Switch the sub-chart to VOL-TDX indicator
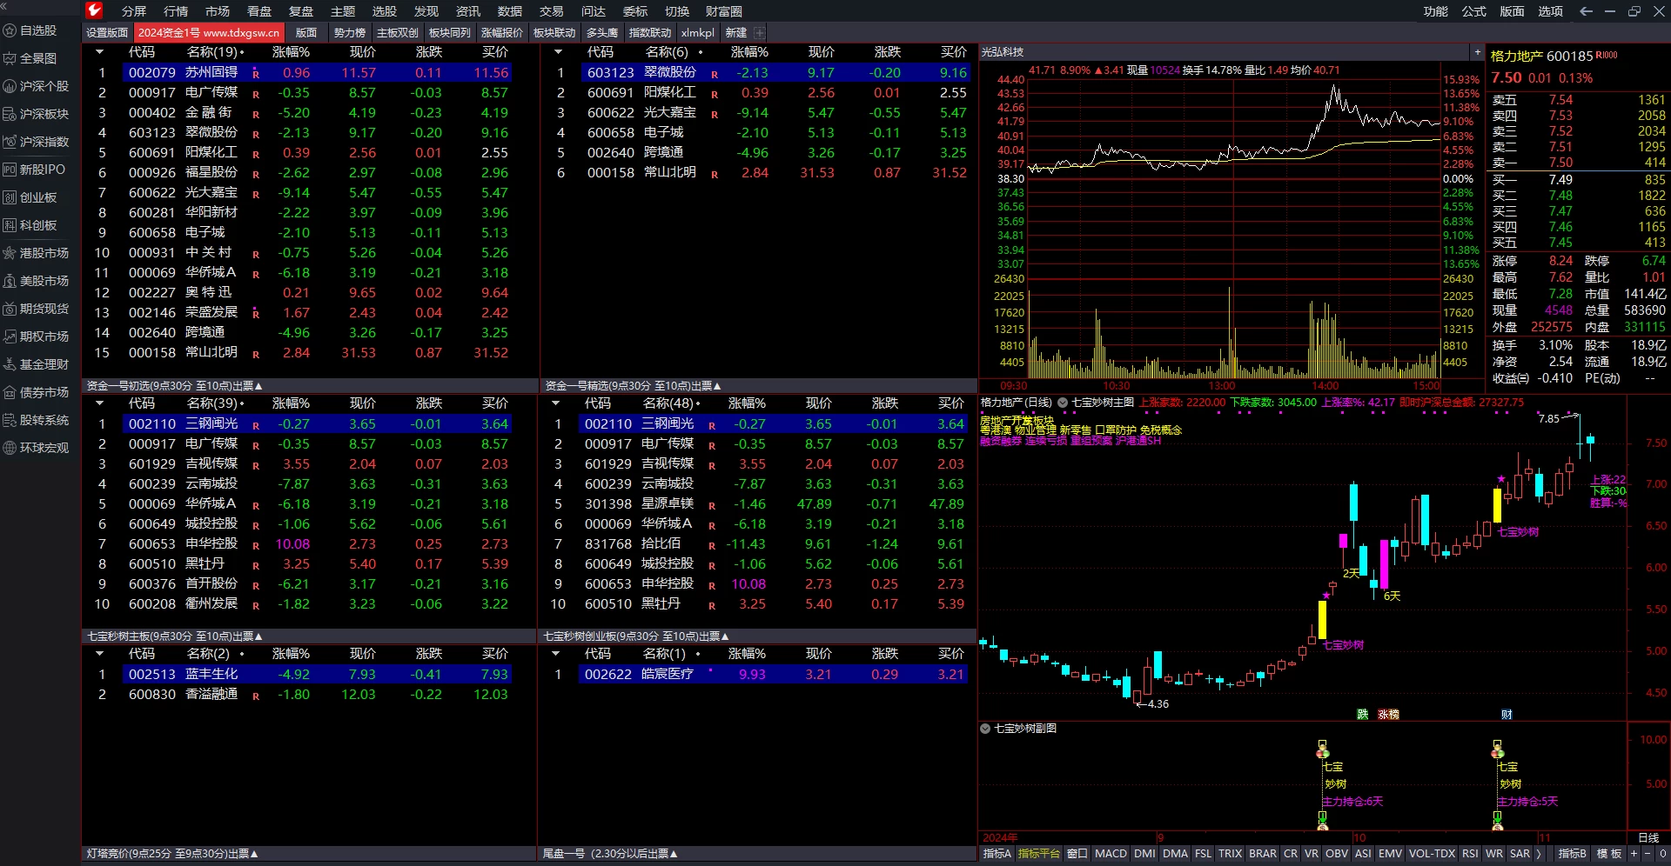Screen dimensions: 1671x866 tap(1432, 854)
